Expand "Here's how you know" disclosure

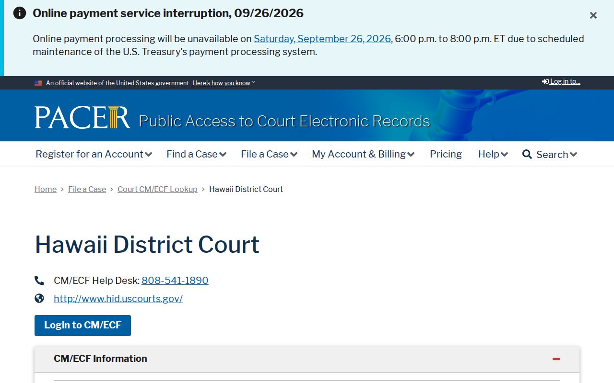(x=224, y=83)
